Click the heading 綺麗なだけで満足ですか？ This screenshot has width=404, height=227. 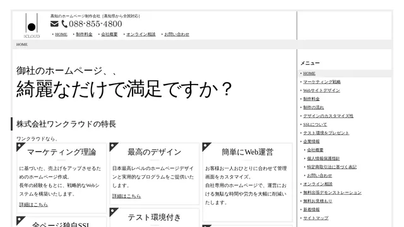(x=124, y=90)
